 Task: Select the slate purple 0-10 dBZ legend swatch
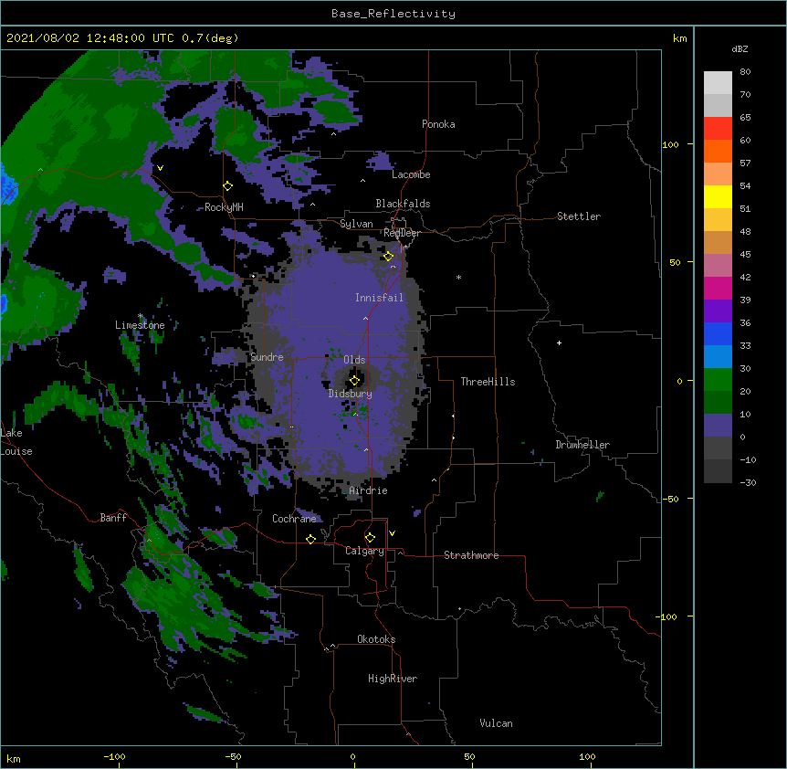718,426
